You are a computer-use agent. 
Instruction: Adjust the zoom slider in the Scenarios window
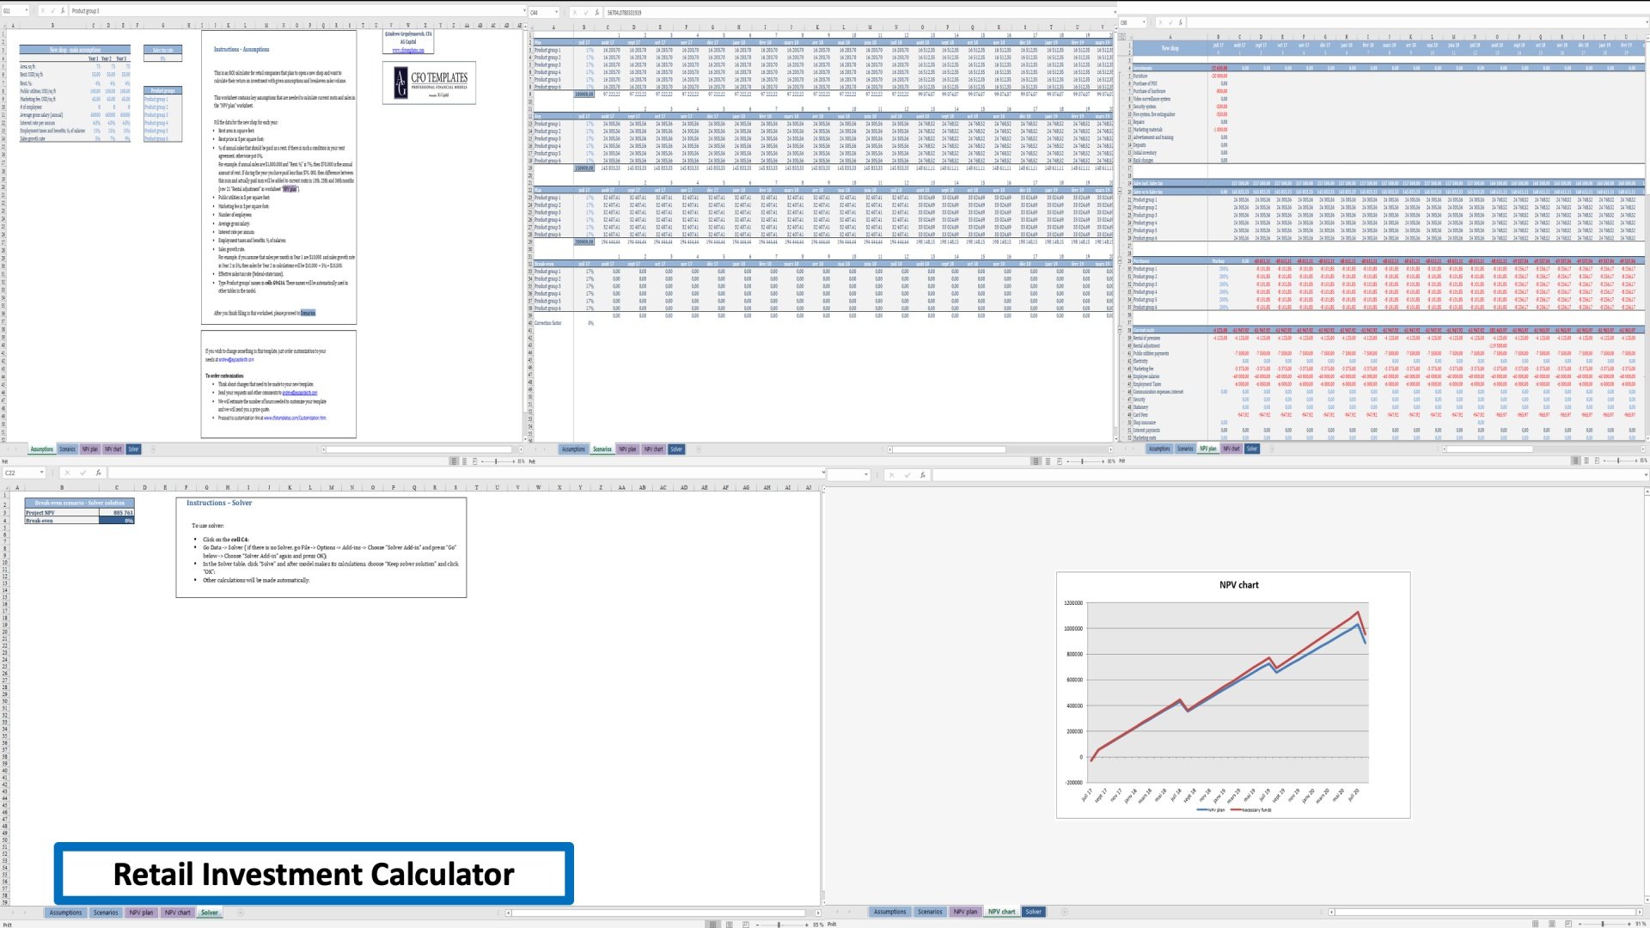[x=1080, y=461]
